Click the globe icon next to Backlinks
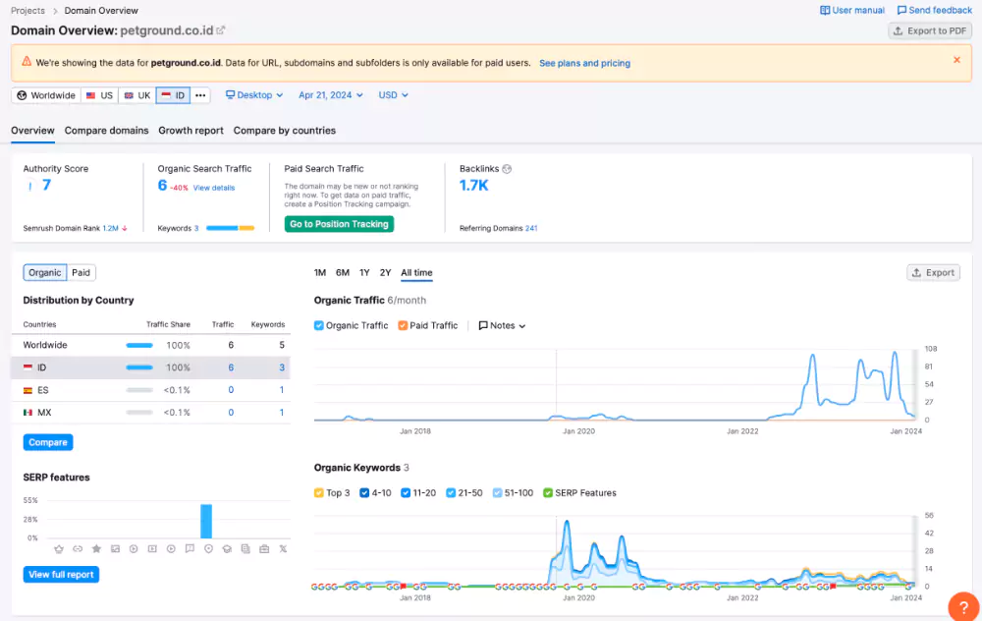Image resolution: width=982 pixels, height=621 pixels. click(x=507, y=169)
